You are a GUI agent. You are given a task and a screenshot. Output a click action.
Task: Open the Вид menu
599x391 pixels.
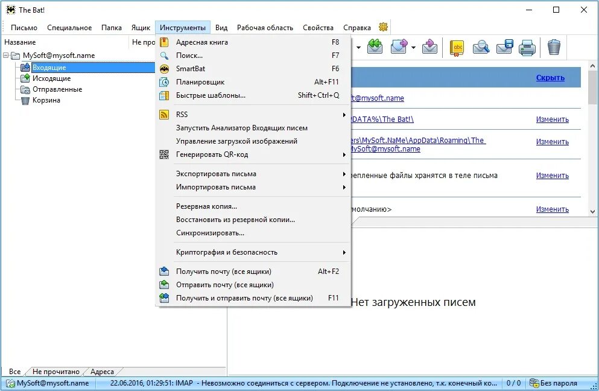(x=221, y=28)
